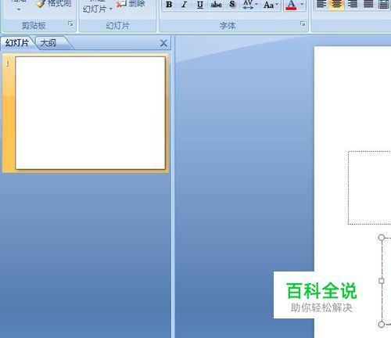The height and width of the screenshot is (338, 391).
Task: Click top-left handle of selected box
Action: [x=382, y=237]
